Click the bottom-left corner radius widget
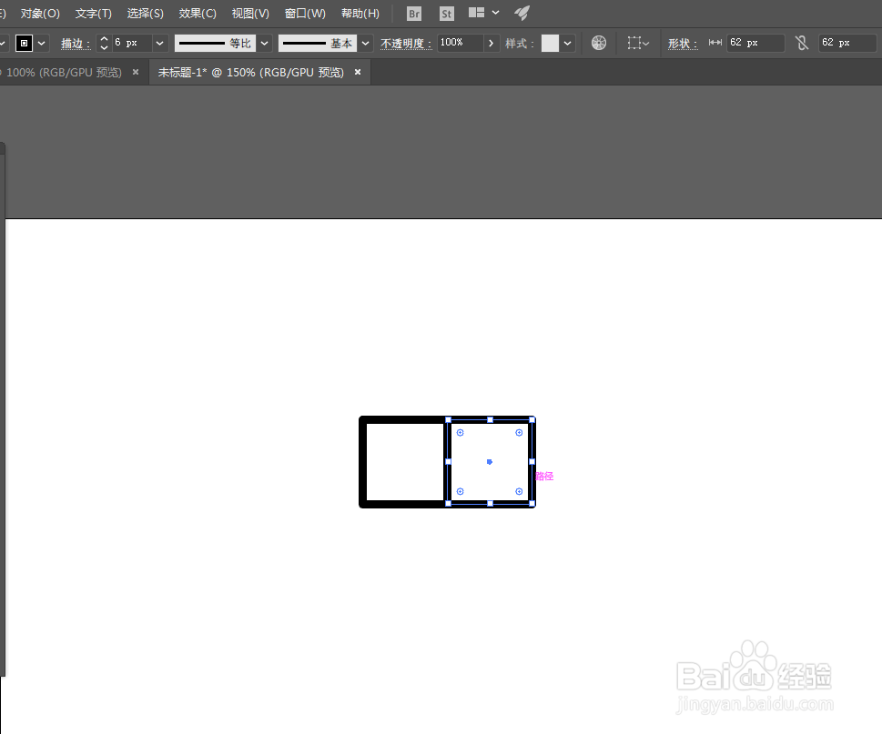The image size is (882, 734). [461, 492]
